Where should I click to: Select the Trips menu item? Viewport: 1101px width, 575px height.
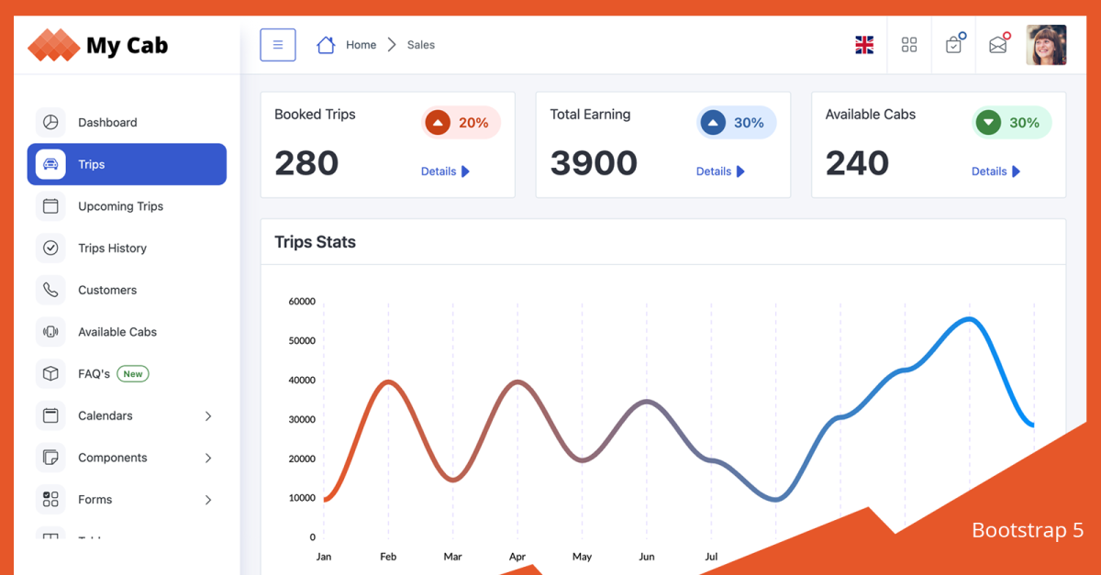(127, 164)
